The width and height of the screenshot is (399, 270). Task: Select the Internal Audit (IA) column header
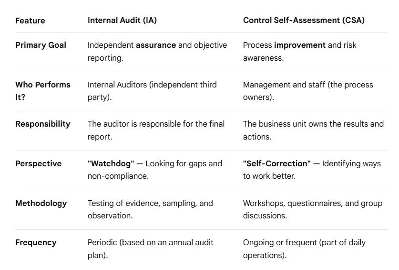click(x=122, y=20)
